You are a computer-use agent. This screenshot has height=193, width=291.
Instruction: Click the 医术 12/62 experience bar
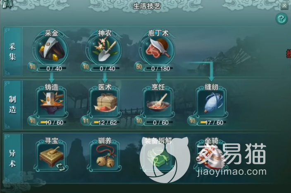107,122
